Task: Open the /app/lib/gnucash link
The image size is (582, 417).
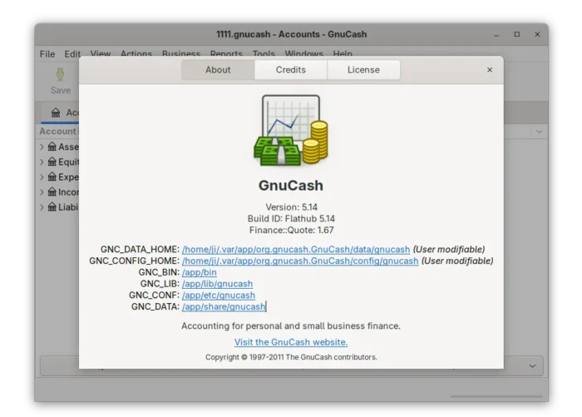Action: click(x=217, y=284)
